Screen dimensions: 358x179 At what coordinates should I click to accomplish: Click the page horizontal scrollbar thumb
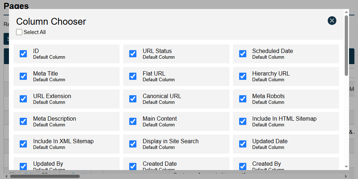[45, 176]
